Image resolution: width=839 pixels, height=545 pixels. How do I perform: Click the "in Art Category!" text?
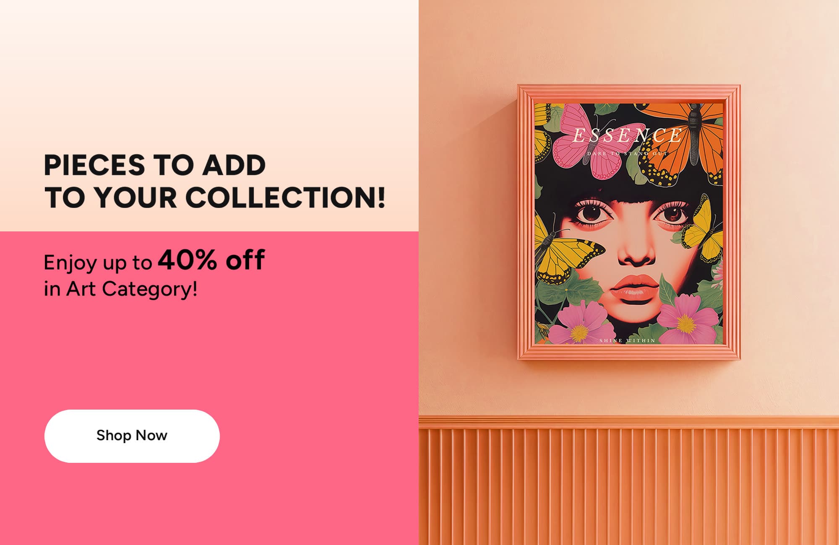120,289
